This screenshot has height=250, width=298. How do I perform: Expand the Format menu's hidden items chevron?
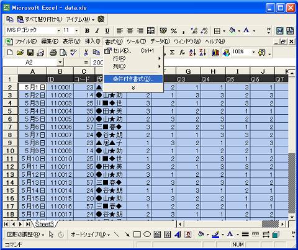[x=133, y=88]
